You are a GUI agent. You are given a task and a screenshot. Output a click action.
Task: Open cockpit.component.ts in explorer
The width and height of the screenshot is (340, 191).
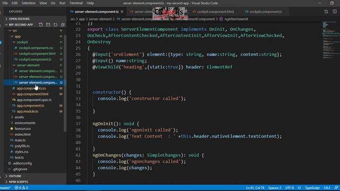click(35, 59)
